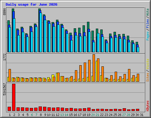Click the tall red KBytes bar for day 2
The height and width of the screenshot is (118, 151).
[14, 97]
